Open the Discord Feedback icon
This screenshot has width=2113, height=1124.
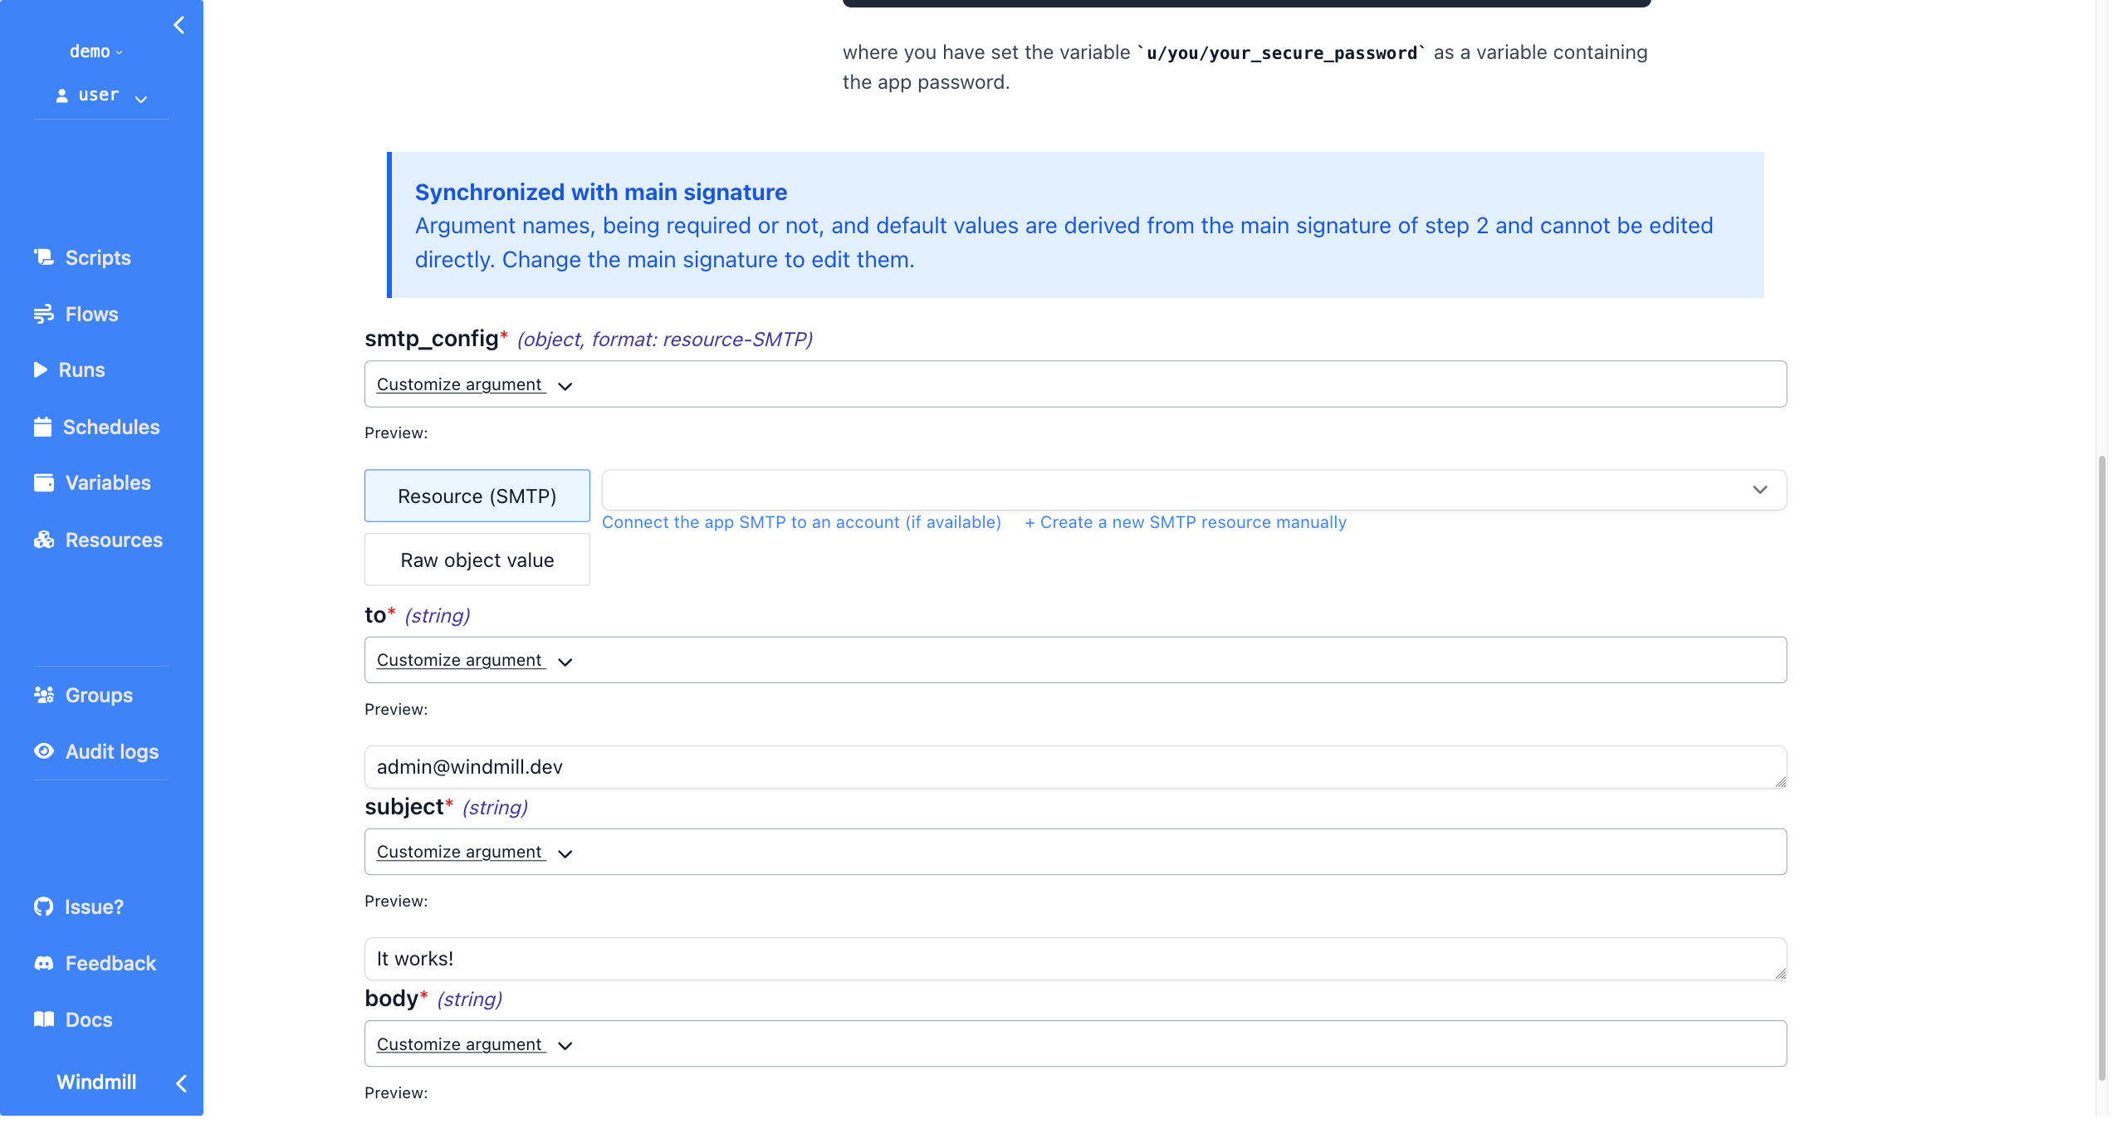tap(44, 963)
